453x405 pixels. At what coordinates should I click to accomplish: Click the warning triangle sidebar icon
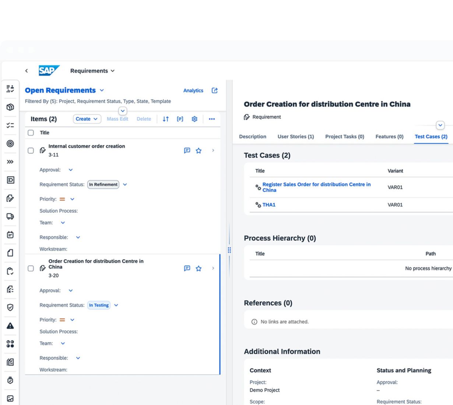click(10, 326)
